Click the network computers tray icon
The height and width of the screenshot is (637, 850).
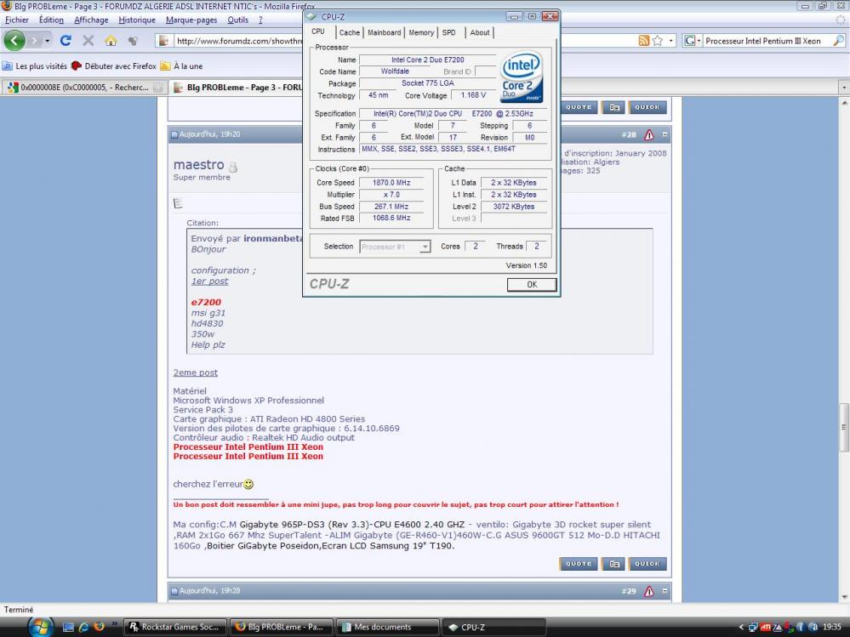pyautogui.click(x=753, y=628)
